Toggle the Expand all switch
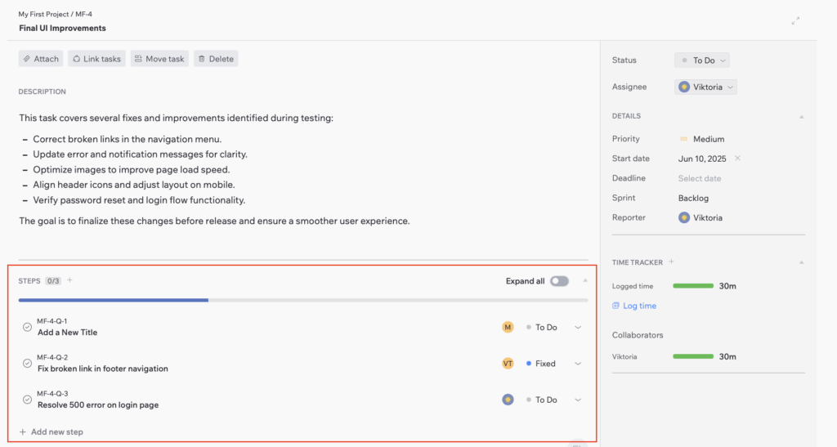Image resolution: width=837 pixels, height=447 pixels. (x=559, y=281)
